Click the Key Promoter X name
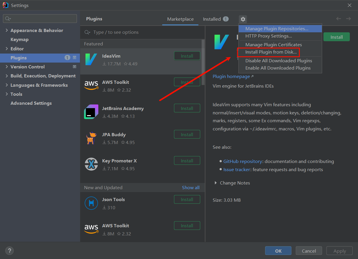The width and height of the screenshot is (358, 259). coord(119,161)
